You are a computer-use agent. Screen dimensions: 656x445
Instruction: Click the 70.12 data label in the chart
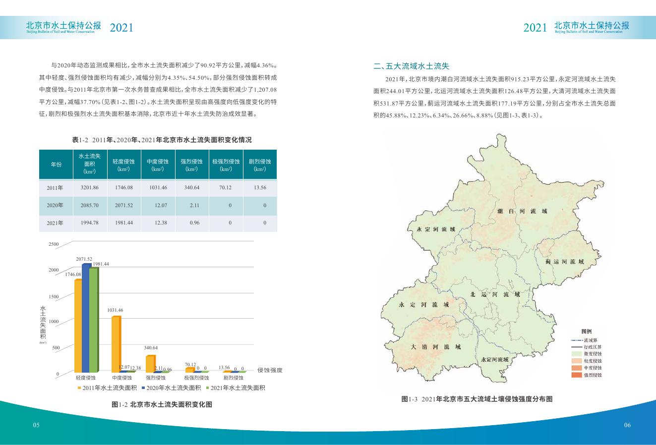pyautogui.click(x=190, y=364)
